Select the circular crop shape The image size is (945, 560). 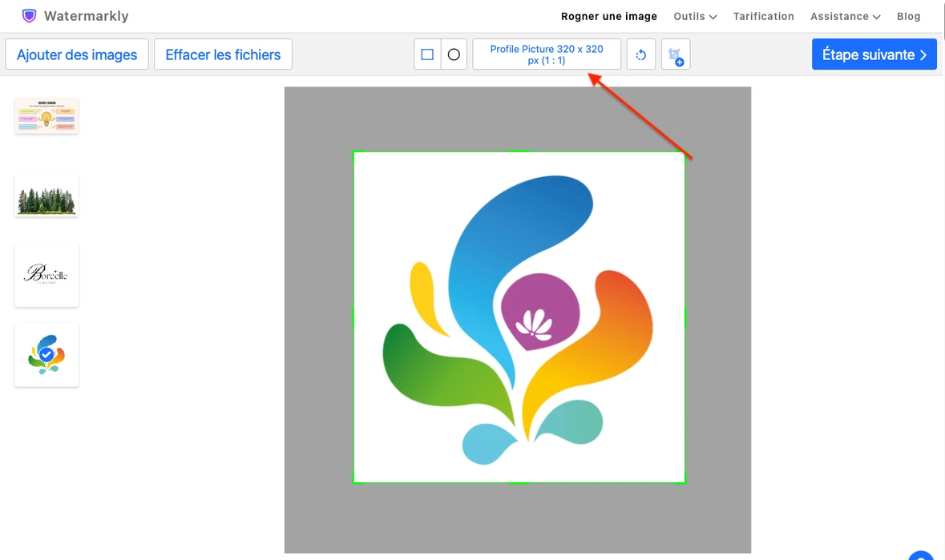tap(454, 54)
